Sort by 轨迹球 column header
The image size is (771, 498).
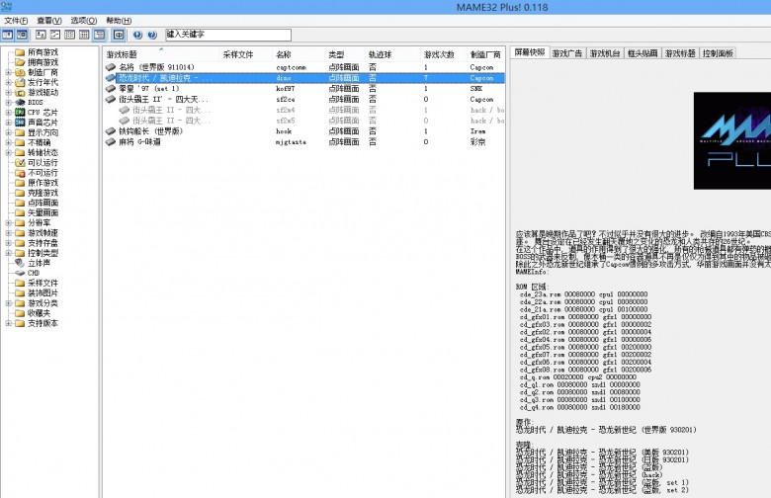pos(392,54)
